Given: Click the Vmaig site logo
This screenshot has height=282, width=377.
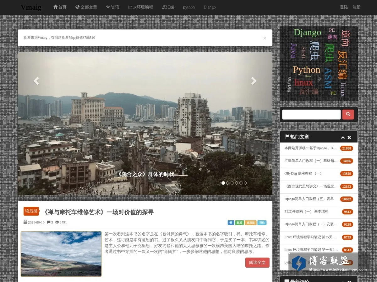Looking at the screenshot, I should click(31, 7).
